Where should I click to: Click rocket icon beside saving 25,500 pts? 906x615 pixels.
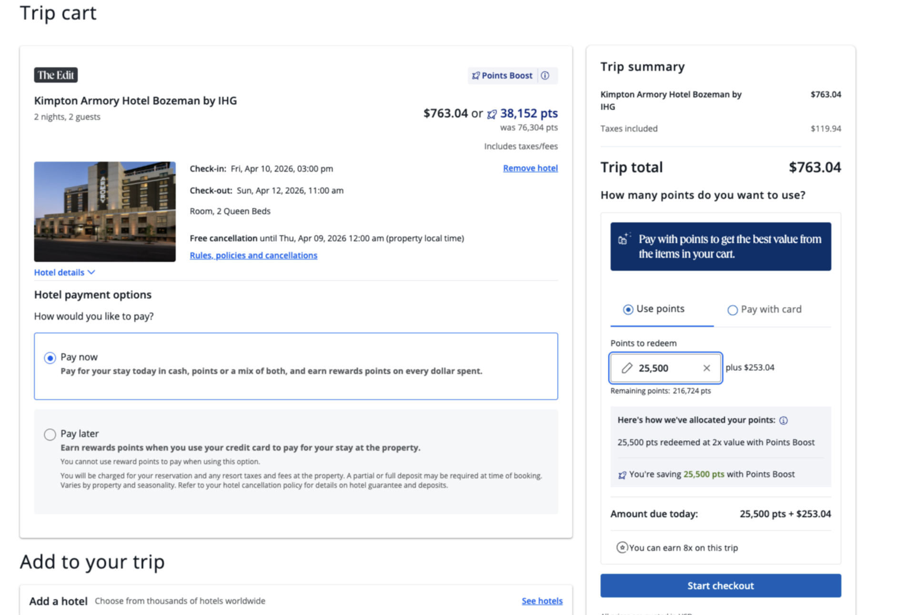coord(622,475)
